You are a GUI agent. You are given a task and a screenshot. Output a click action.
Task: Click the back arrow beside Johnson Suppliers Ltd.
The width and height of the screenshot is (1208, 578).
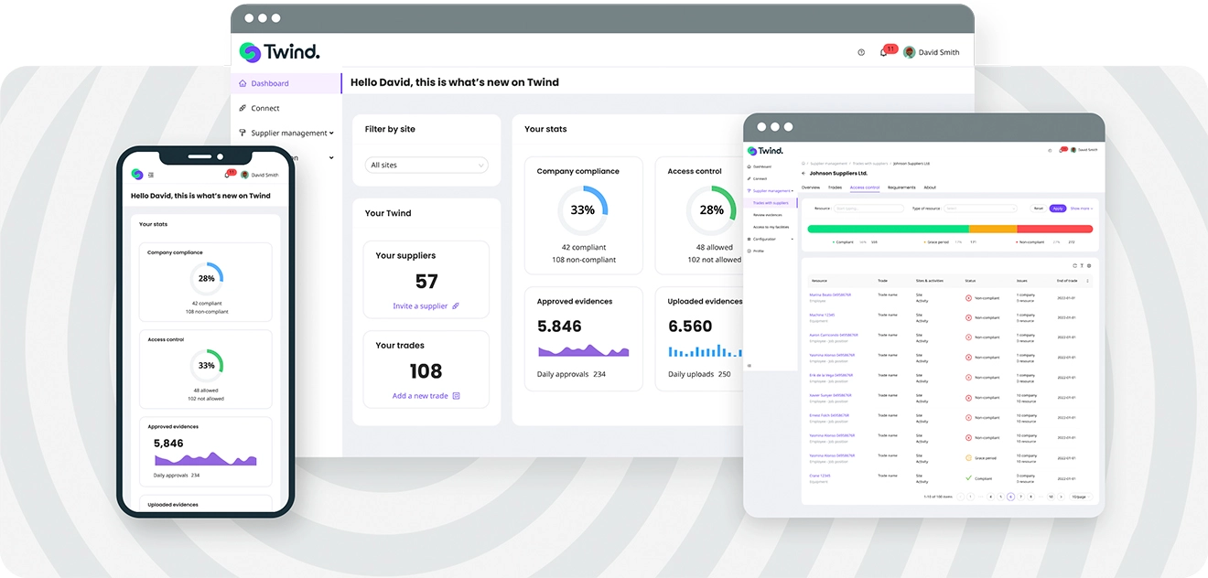pos(804,173)
